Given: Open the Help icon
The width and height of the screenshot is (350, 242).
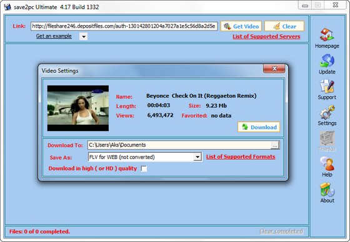Looking at the screenshot, I should pyautogui.click(x=327, y=163).
